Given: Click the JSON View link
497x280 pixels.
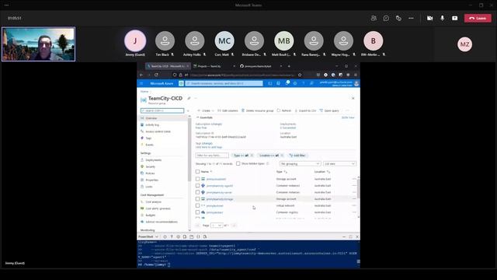Looking at the screenshot, I should (348, 117).
